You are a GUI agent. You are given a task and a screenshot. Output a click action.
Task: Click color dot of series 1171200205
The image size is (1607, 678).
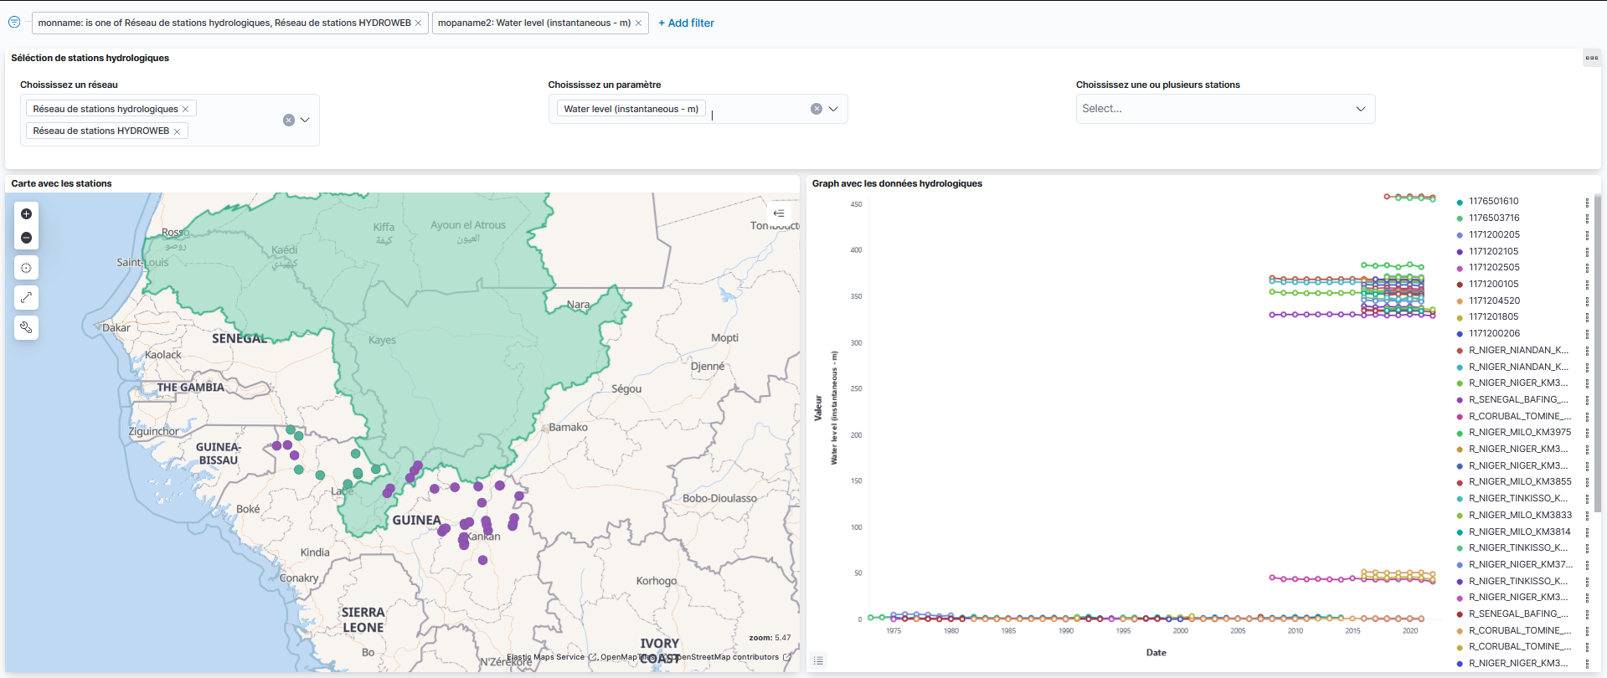(x=1460, y=235)
